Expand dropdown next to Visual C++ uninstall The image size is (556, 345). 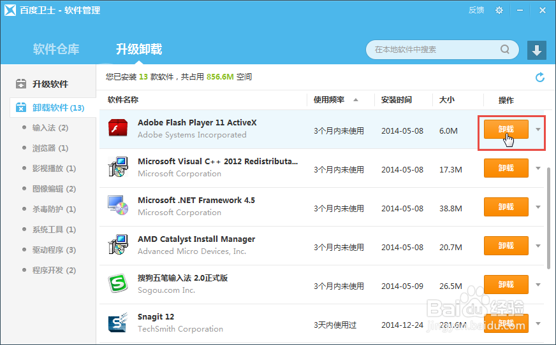pos(538,169)
